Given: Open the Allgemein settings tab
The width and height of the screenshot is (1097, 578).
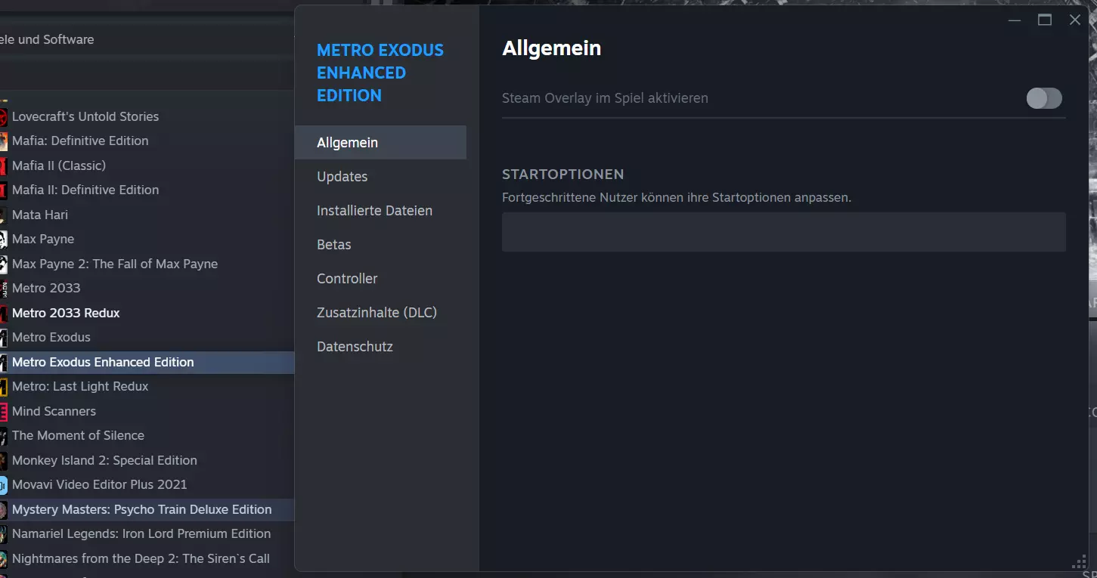Looking at the screenshot, I should [x=380, y=143].
